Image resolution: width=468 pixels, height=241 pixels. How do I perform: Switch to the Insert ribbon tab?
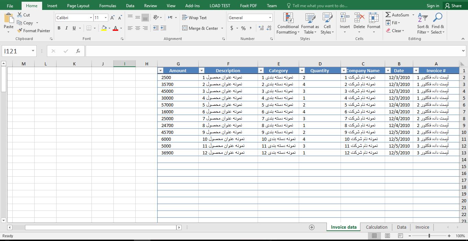click(x=52, y=6)
